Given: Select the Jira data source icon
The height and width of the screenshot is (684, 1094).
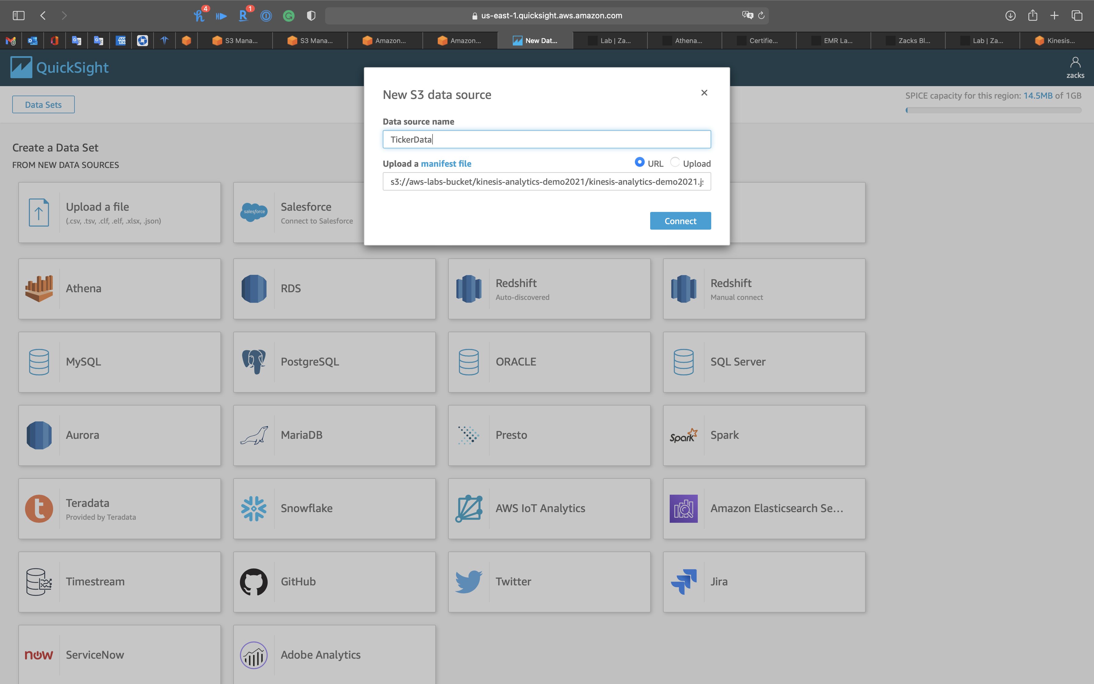Looking at the screenshot, I should 683,582.
